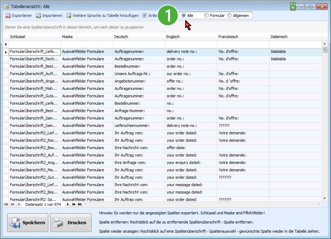This screenshot has width=331, height=239.
Task: Sort by the Englisch column header
Action: [191, 37]
